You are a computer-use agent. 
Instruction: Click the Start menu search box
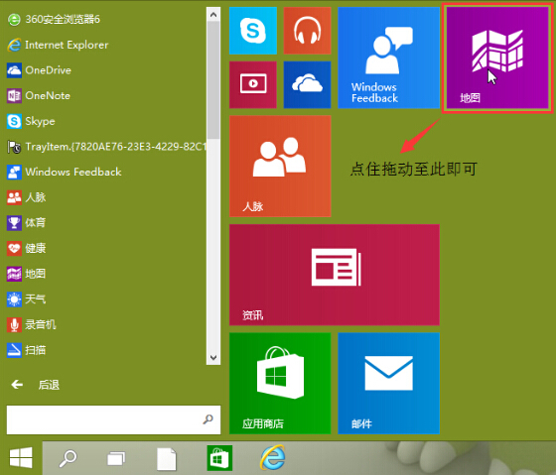pos(113,419)
